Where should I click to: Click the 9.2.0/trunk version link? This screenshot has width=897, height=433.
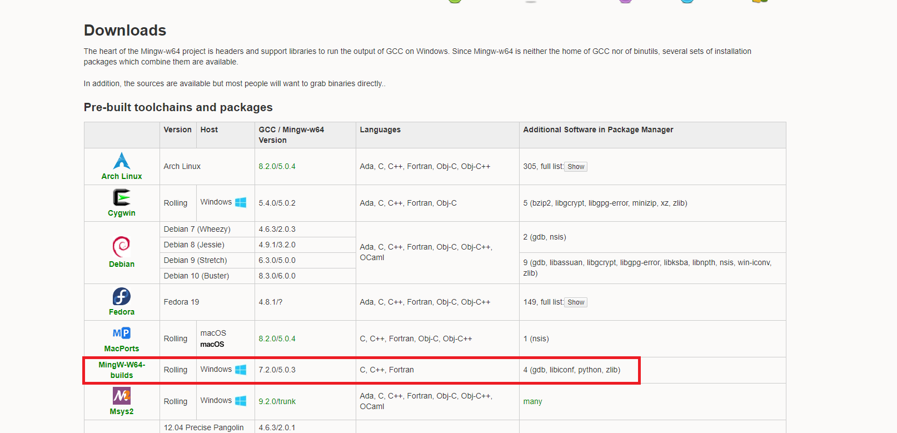coord(277,401)
